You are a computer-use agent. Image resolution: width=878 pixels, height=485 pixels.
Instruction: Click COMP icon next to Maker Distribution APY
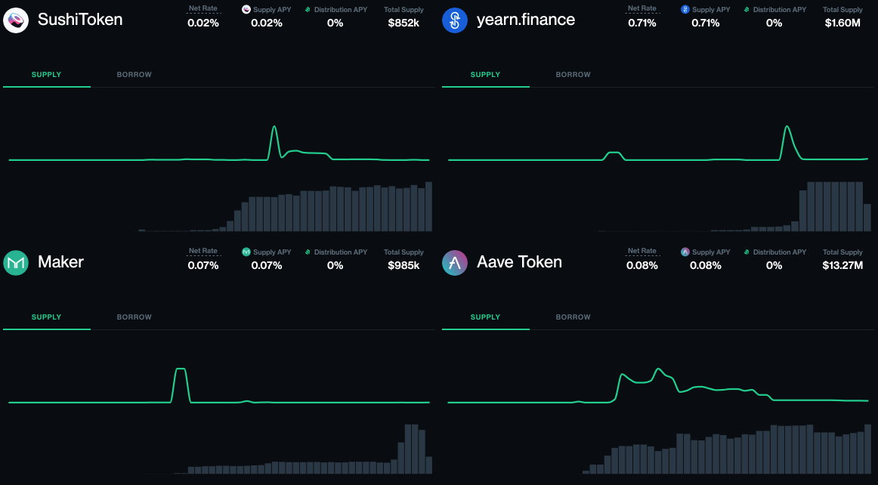pyautogui.click(x=308, y=252)
